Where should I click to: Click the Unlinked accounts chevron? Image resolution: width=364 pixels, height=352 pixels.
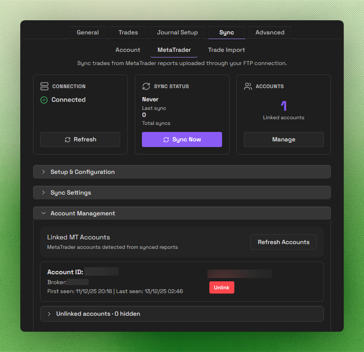tap(49, 314)
